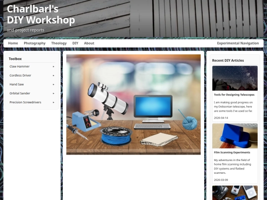Go to the Photography section
Viewport: 267px width, 200px height.
click(35, 43)
